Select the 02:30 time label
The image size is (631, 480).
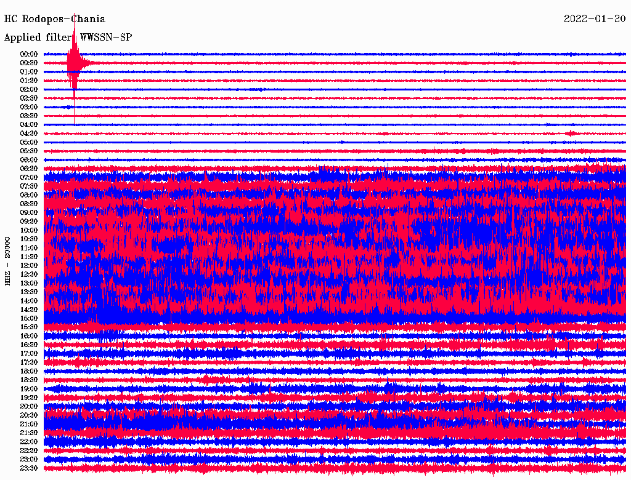point(29,98)
